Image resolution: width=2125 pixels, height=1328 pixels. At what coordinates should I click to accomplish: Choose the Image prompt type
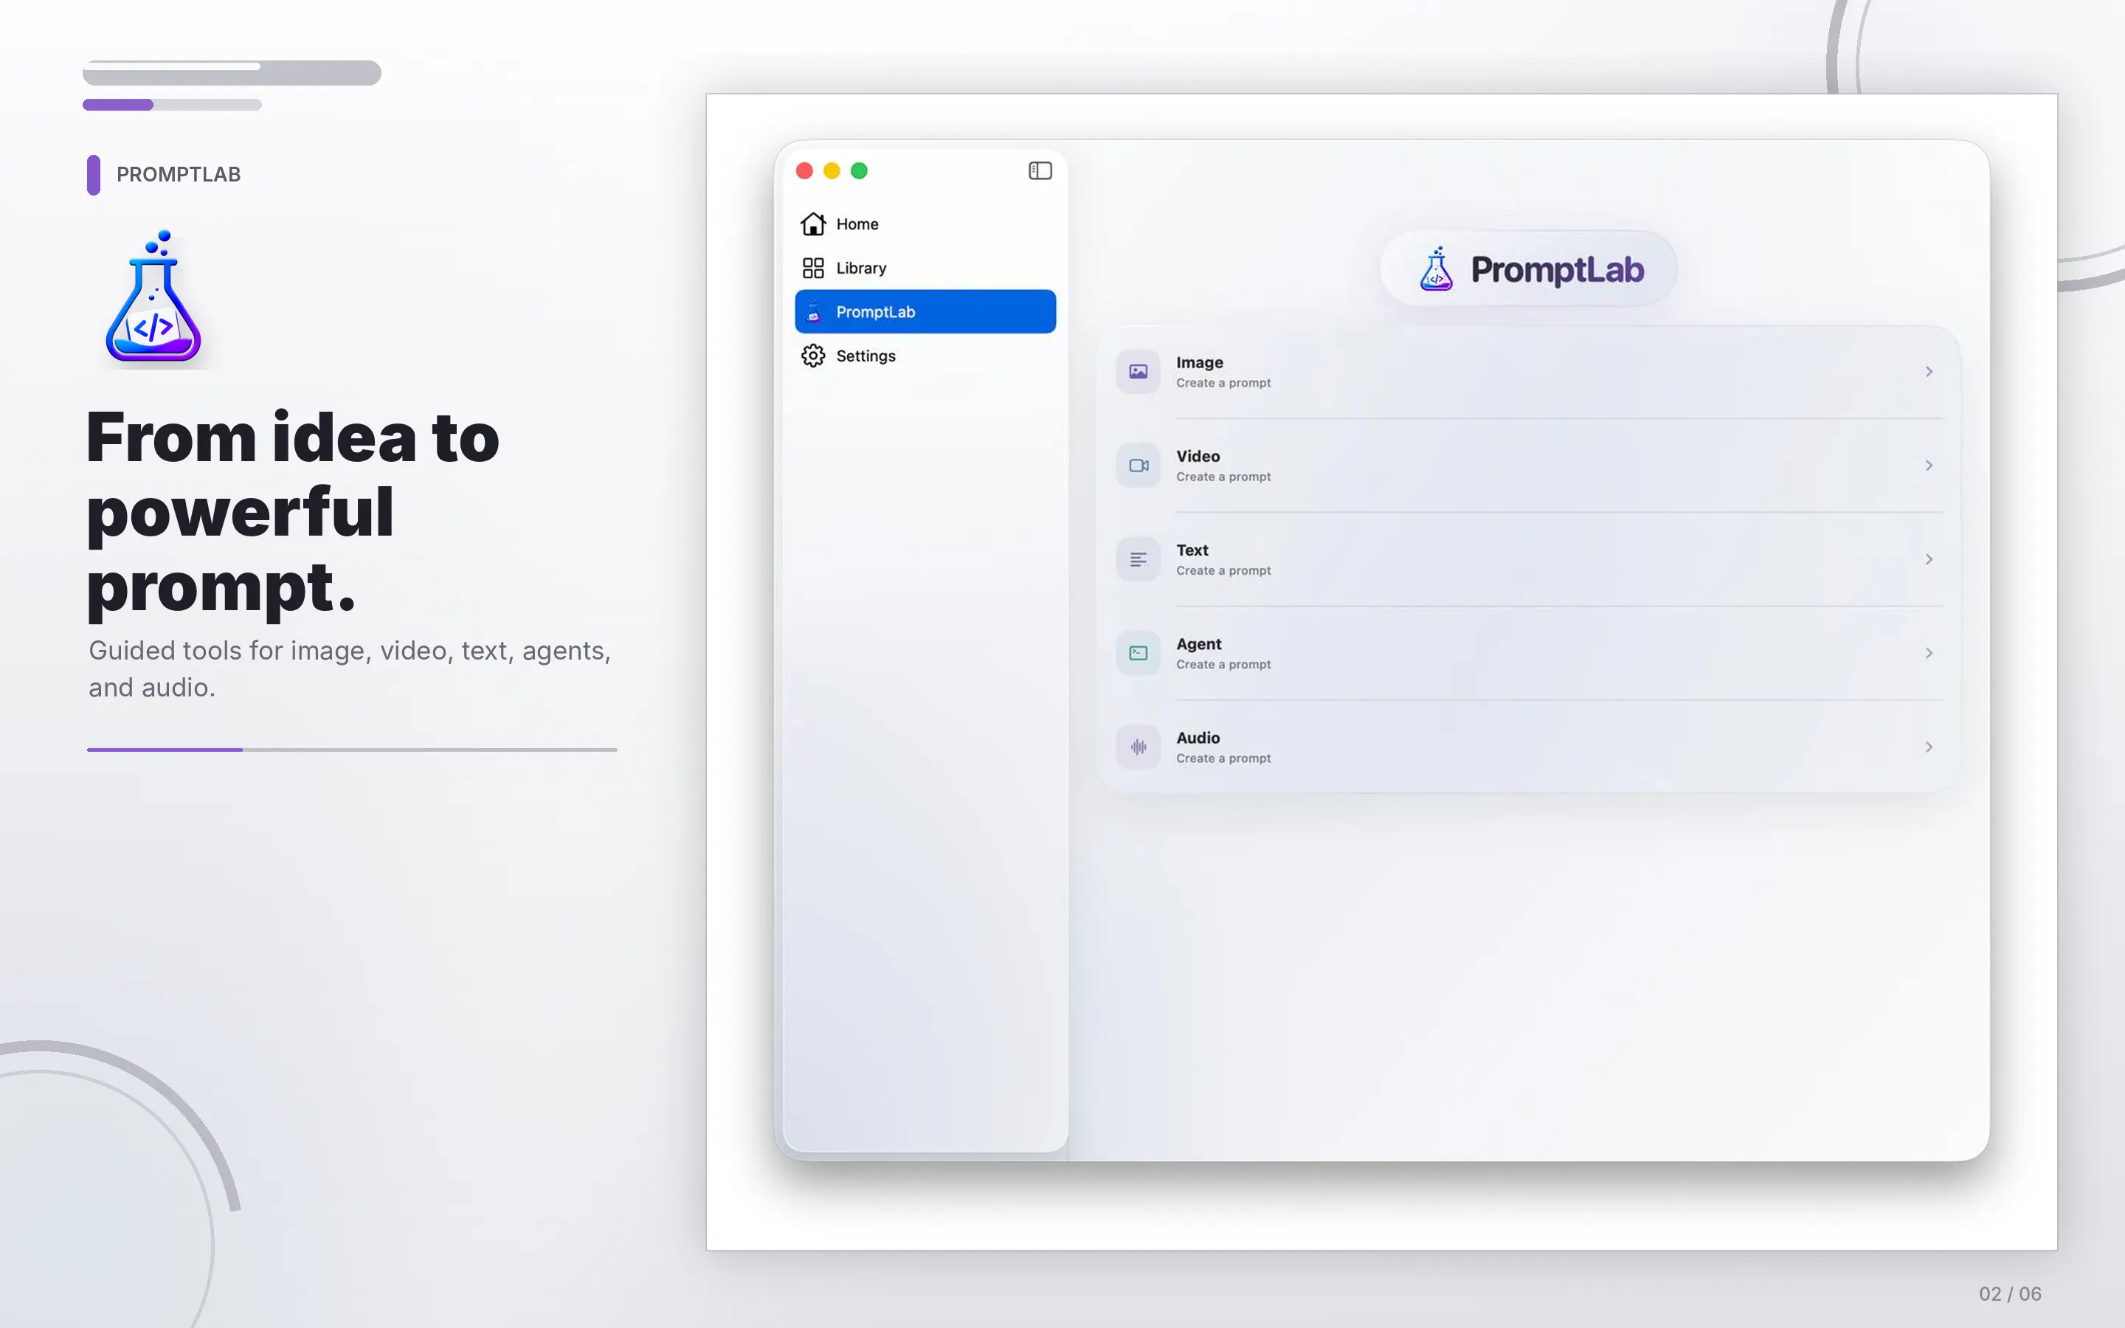point(1528,372)
